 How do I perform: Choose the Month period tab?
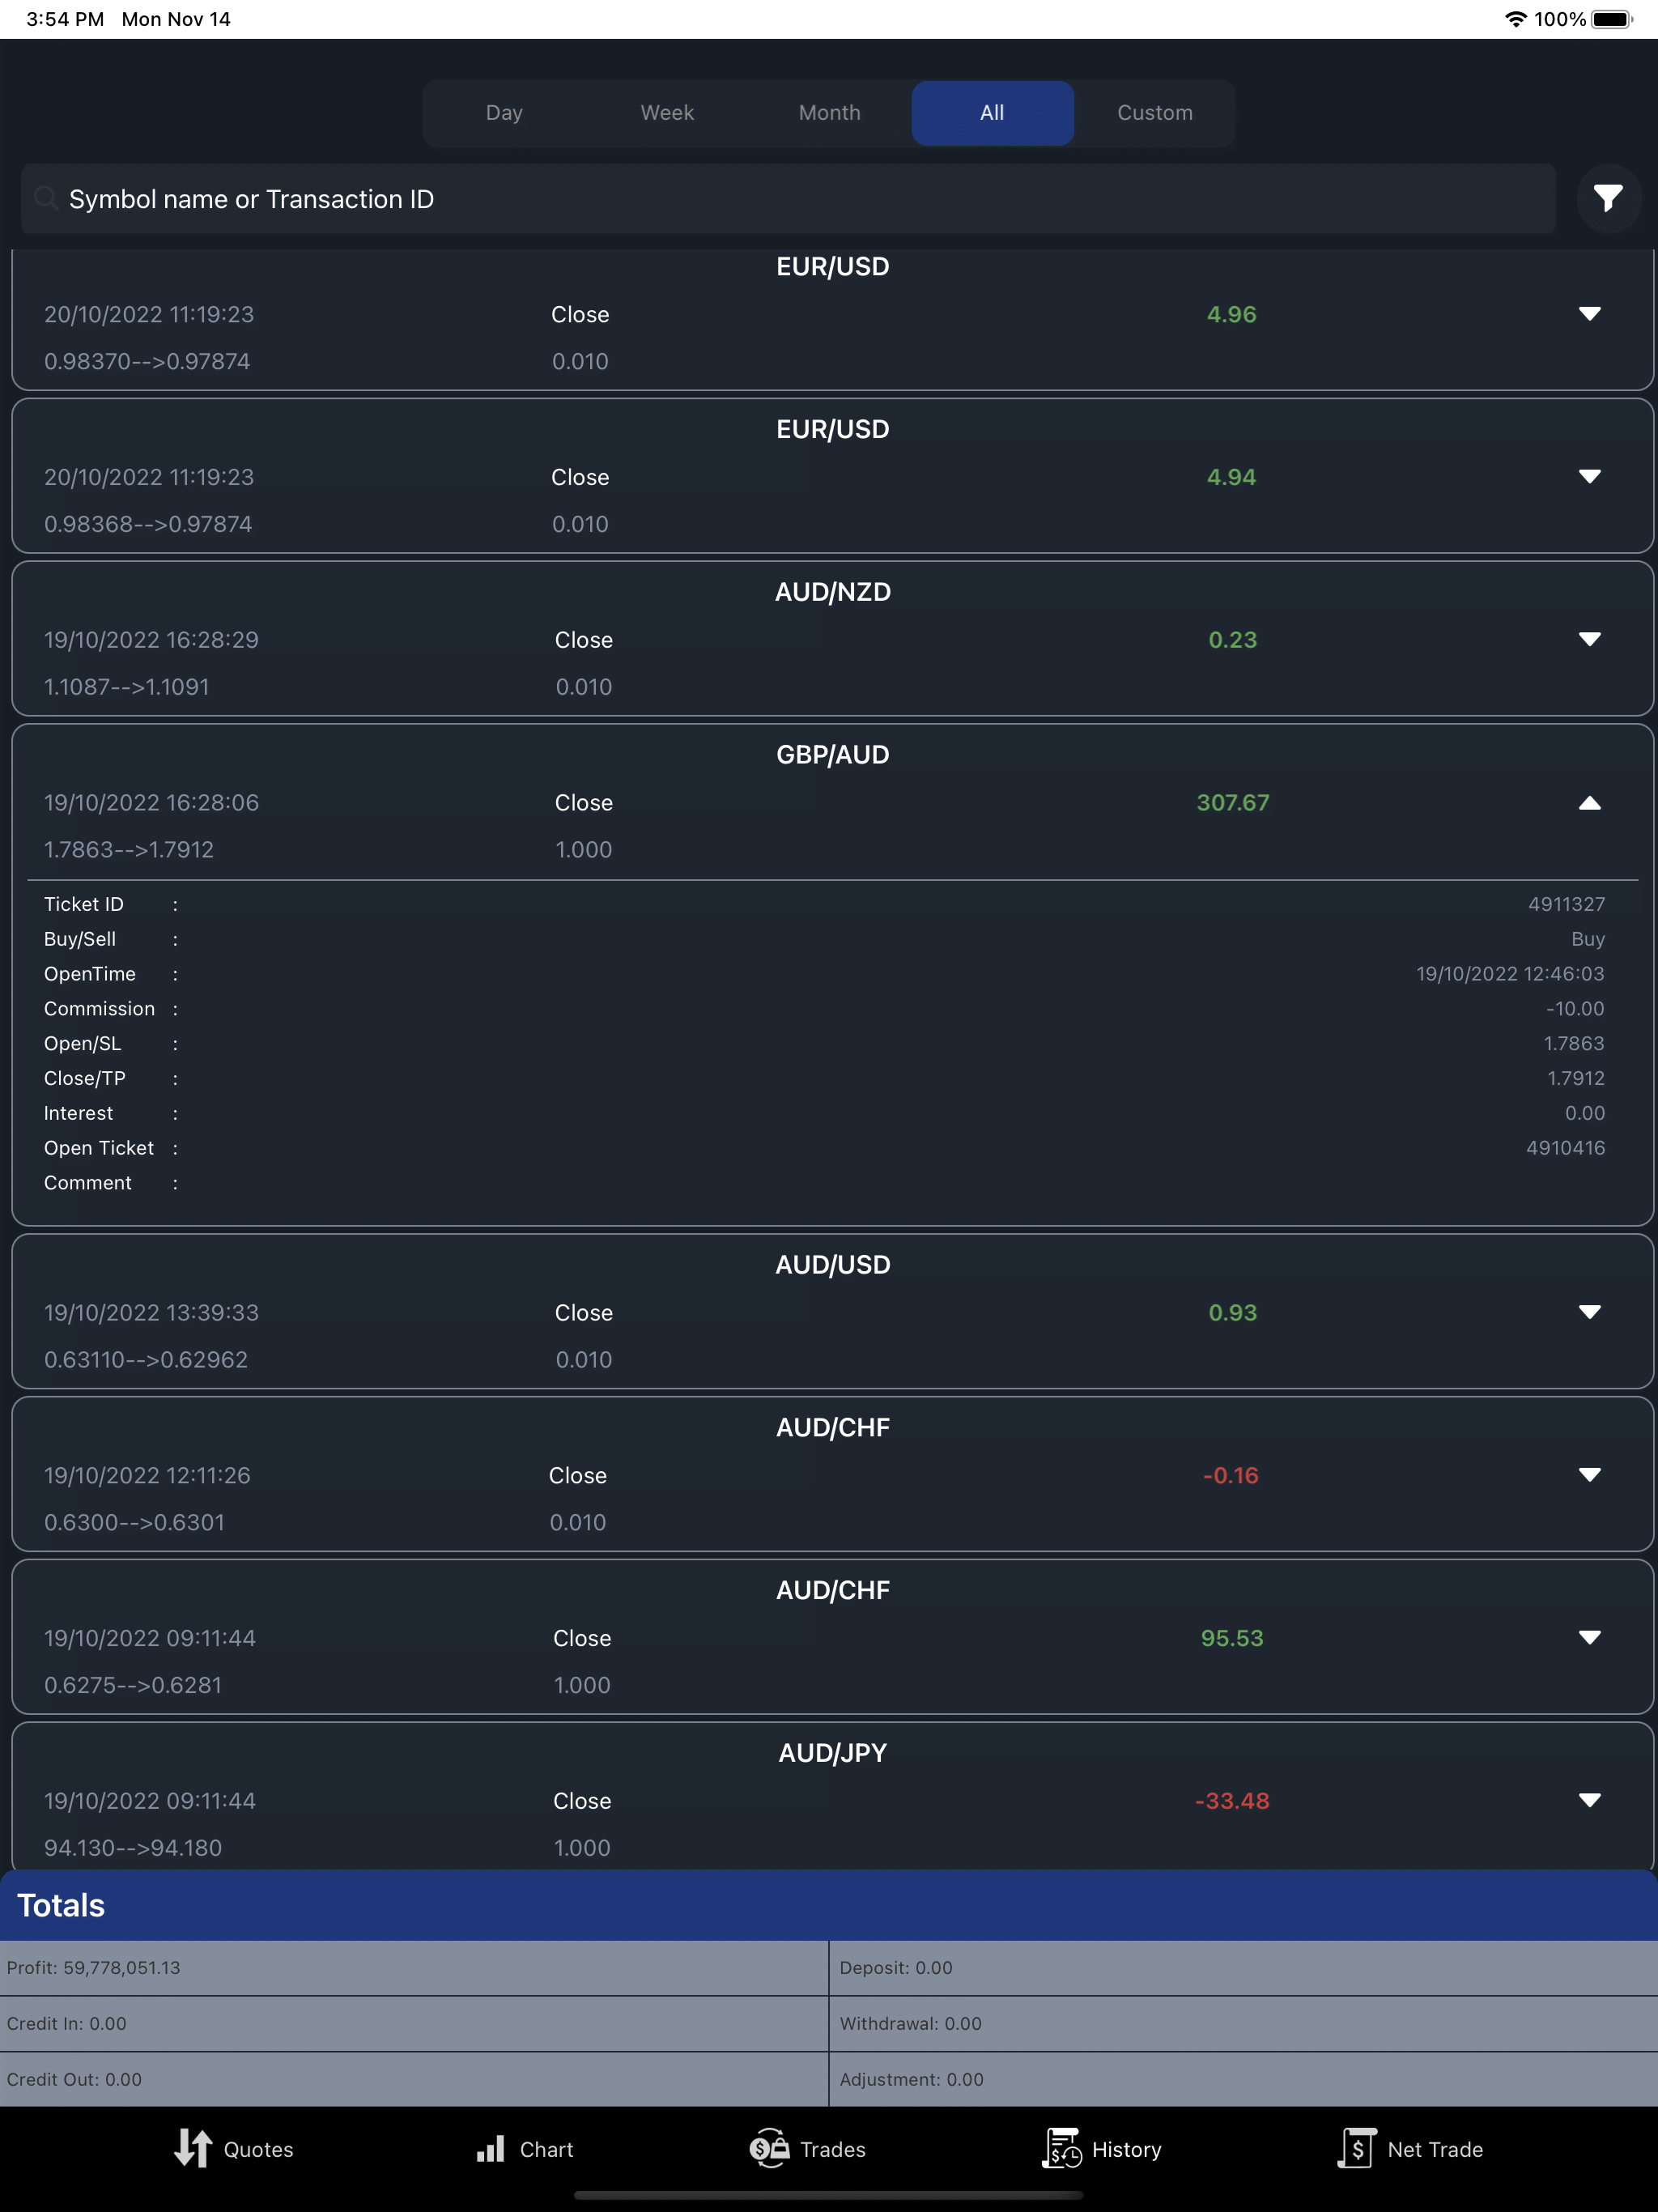829,113
